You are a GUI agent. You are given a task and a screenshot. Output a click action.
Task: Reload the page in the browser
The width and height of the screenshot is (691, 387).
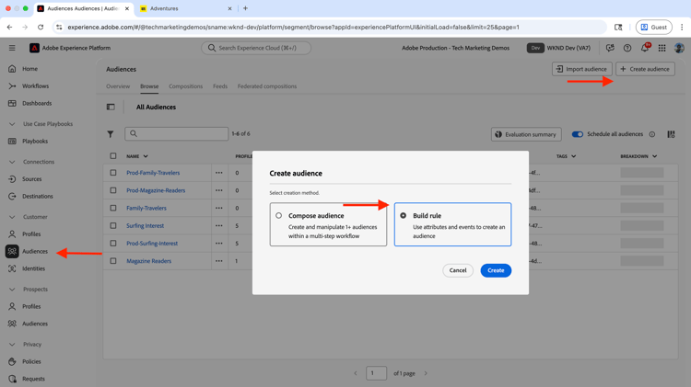(x=41, y=28)
